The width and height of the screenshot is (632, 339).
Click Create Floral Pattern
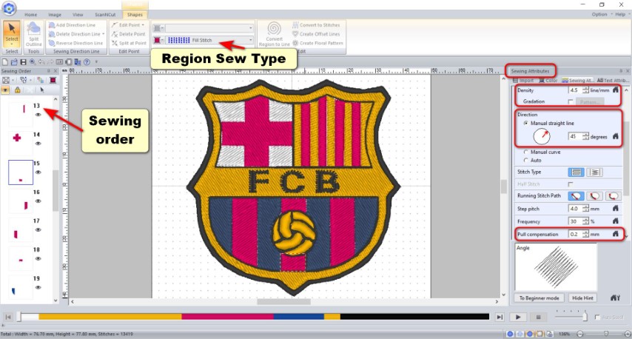click(317, 43)
